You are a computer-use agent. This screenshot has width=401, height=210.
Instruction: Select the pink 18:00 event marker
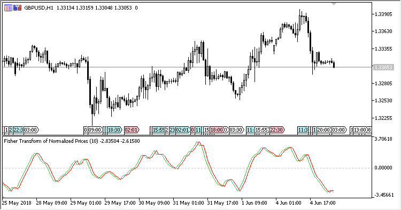click(x=217, y=130)
